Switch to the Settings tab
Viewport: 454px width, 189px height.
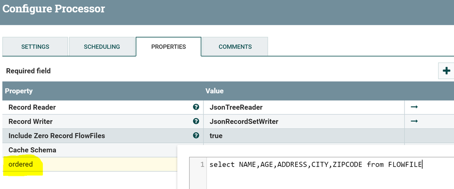click(x=35, y=47)
